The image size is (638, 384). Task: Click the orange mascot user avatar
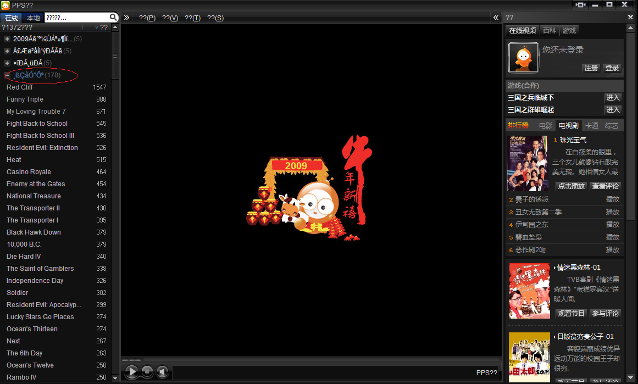click(x=523, y=57)
